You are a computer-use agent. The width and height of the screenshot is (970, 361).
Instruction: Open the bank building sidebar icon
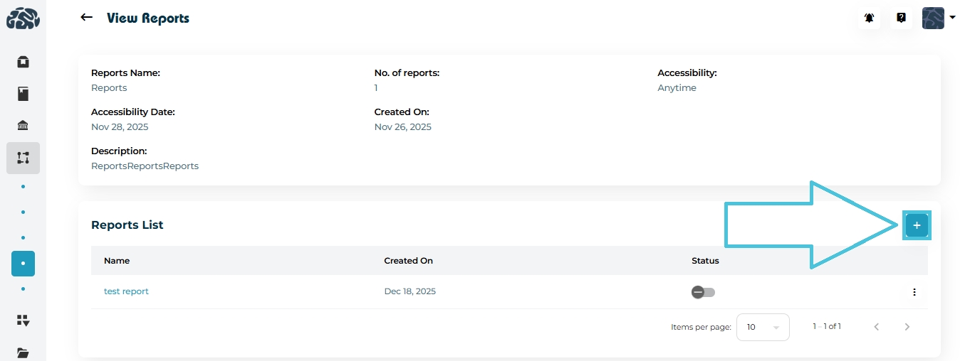[x=23, y=126]
